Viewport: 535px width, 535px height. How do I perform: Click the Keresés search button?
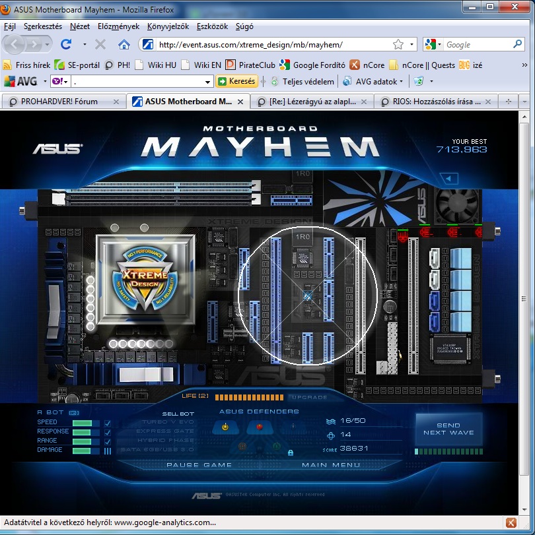click(x=237, y=81)
